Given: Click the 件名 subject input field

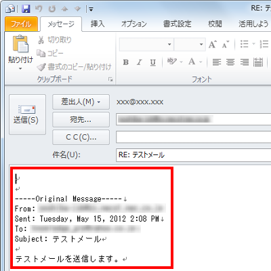Looking at the screenshot, I should [x=194, y=155].
